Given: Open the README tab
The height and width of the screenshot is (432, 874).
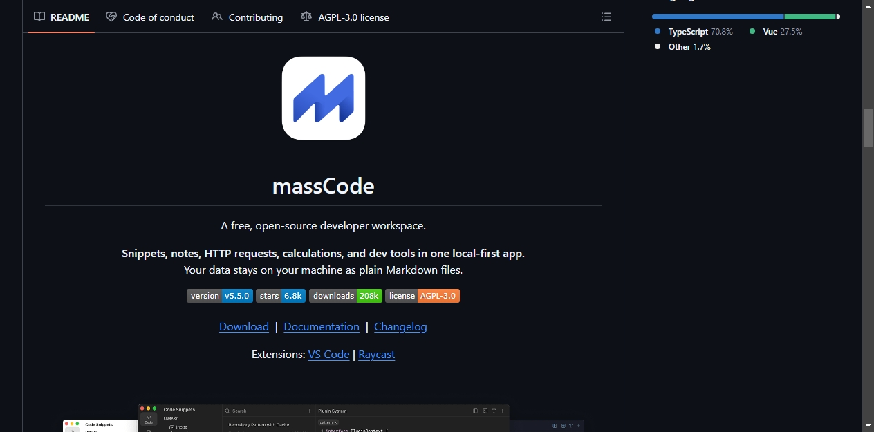Looking at the screenshot, I should 62,17.
